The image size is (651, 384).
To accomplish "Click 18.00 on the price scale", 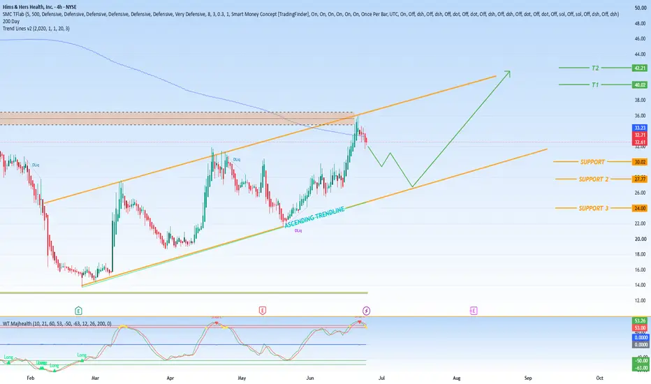I will 640,254.
